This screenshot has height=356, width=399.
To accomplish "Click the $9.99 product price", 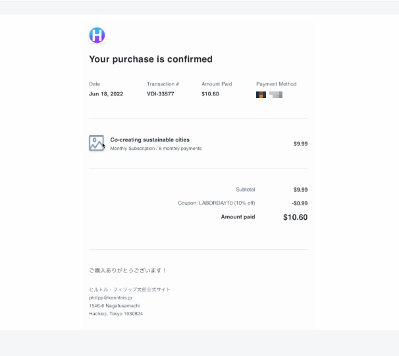I will coord(300,143).
